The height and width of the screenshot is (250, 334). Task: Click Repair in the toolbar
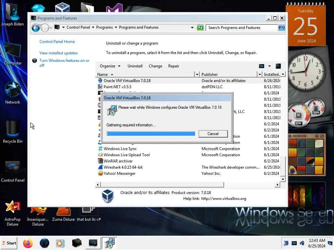(174, 66)
